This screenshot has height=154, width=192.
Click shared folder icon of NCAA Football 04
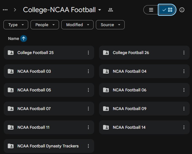coord(106,71)
